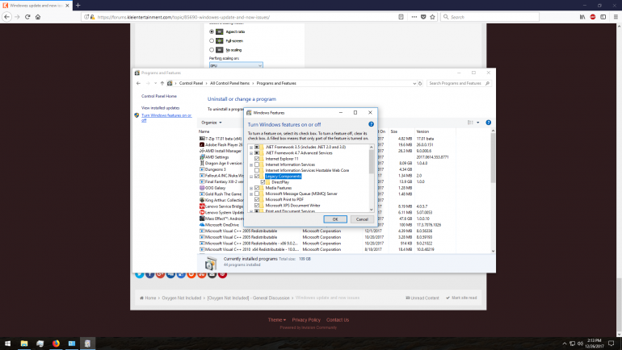Click the Windows Start button

(7, 343)
